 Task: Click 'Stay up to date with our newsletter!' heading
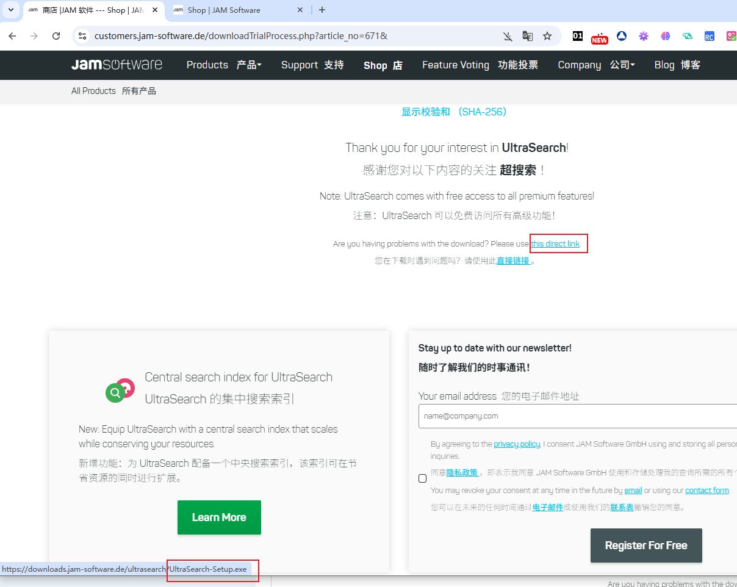(495, 348)
